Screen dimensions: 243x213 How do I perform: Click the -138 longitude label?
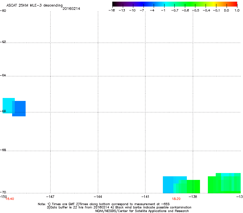193,197
